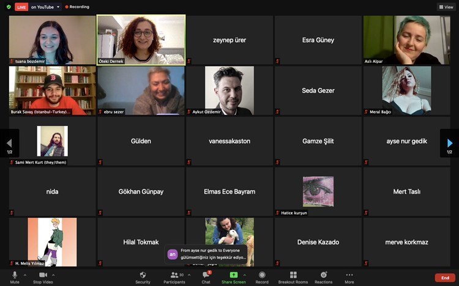This screenshot has height=286, width=459.
Task: Open the Security options
Action: [143, 276]
